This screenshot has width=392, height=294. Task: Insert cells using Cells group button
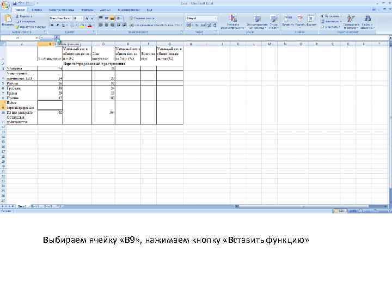[x=287, y=21]
